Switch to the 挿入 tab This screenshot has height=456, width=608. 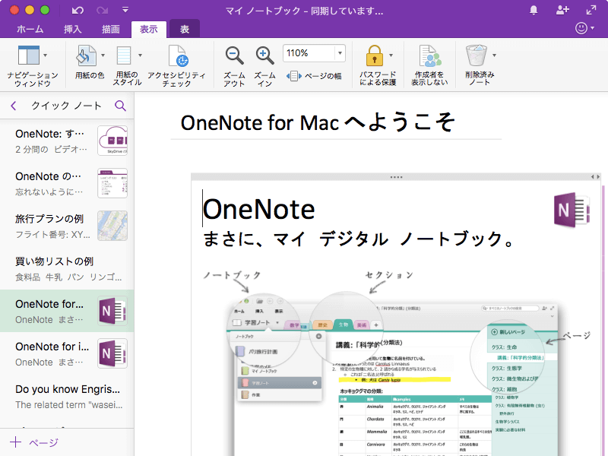[72, 29]
